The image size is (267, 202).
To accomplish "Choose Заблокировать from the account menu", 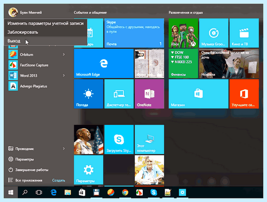I will click(x=46, y=32).
